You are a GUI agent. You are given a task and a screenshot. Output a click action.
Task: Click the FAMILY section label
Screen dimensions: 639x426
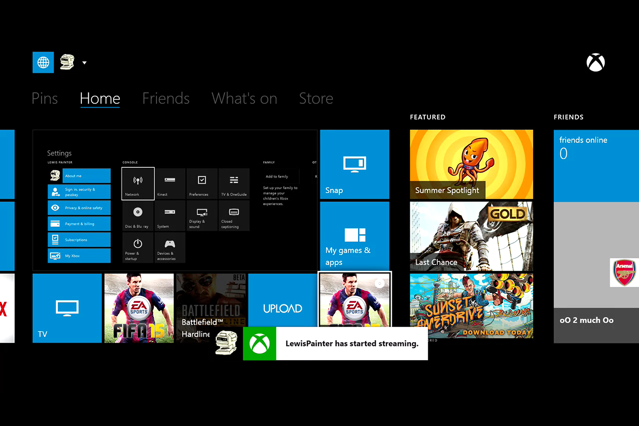(269, 162)
